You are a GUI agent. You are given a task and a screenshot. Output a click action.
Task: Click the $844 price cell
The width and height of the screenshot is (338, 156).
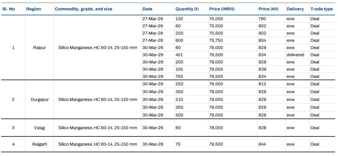click(262, 144)
